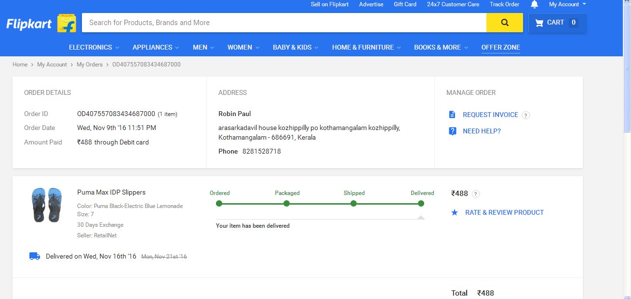Screen dimensions: 631x299
Task: Click 'Your item has been delivered' status
Action: 253,225
